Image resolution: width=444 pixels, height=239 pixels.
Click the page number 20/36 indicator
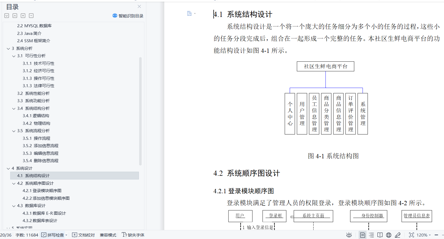click(6, 235)
